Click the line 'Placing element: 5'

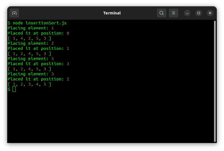coord(31,59)
